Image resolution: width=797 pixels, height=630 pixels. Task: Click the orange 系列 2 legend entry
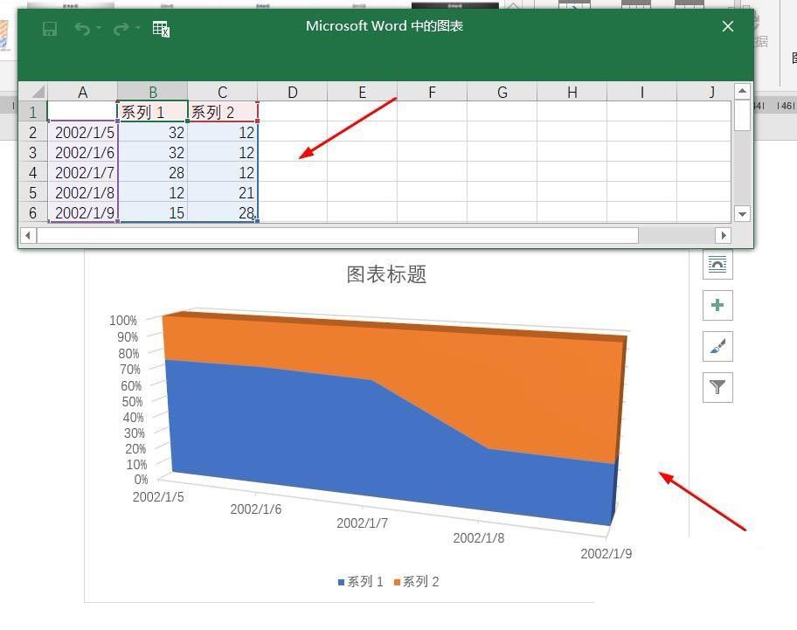[416, 582]
